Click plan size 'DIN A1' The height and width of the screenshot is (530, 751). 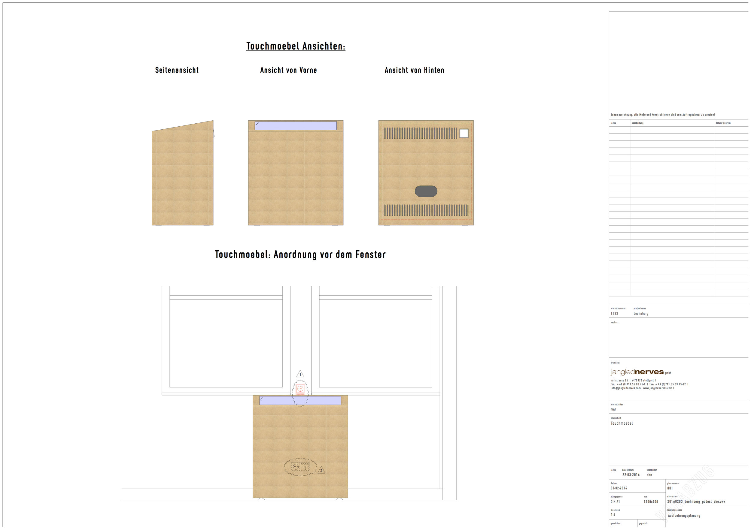point(615,501)
